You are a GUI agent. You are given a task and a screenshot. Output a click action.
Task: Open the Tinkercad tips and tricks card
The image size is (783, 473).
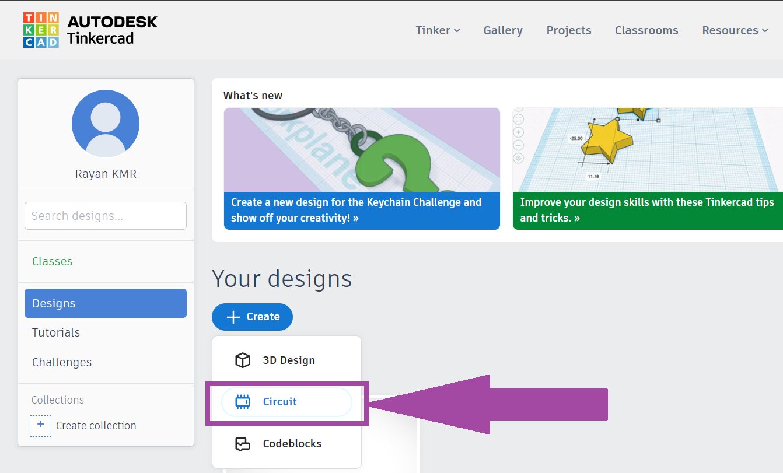pos(648,210)
